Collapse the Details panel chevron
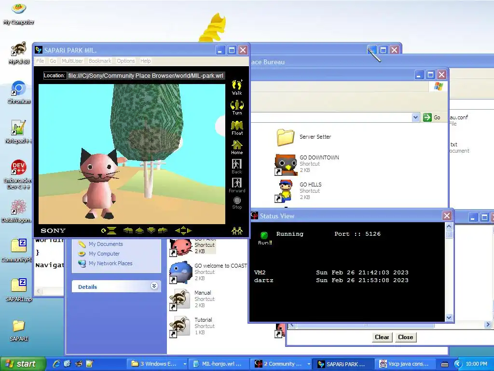Screen dimensions: 494x371 click(x=154, y=286)
